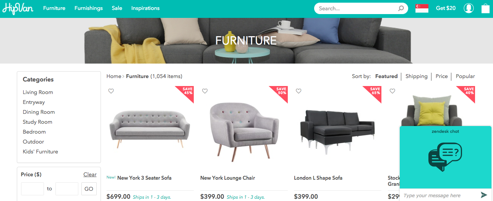Favorite the New York 3 Seater Sofa
The image size is (493, 201).
click(111, 91)
